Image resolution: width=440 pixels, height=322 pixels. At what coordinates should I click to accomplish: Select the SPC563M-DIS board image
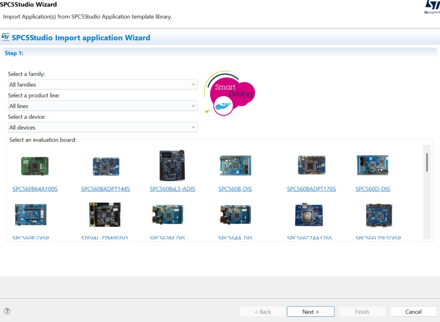(x=167, y=215)
